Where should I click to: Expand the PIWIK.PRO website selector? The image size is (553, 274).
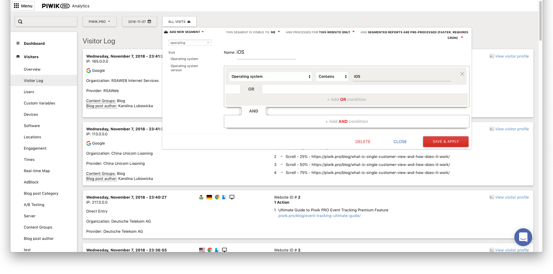(x=99, y=22)
